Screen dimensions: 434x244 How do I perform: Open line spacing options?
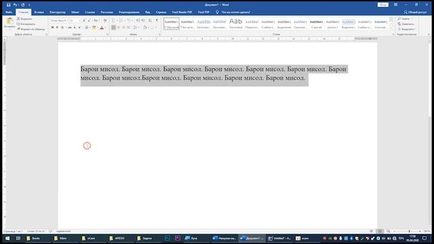[136, 27]
